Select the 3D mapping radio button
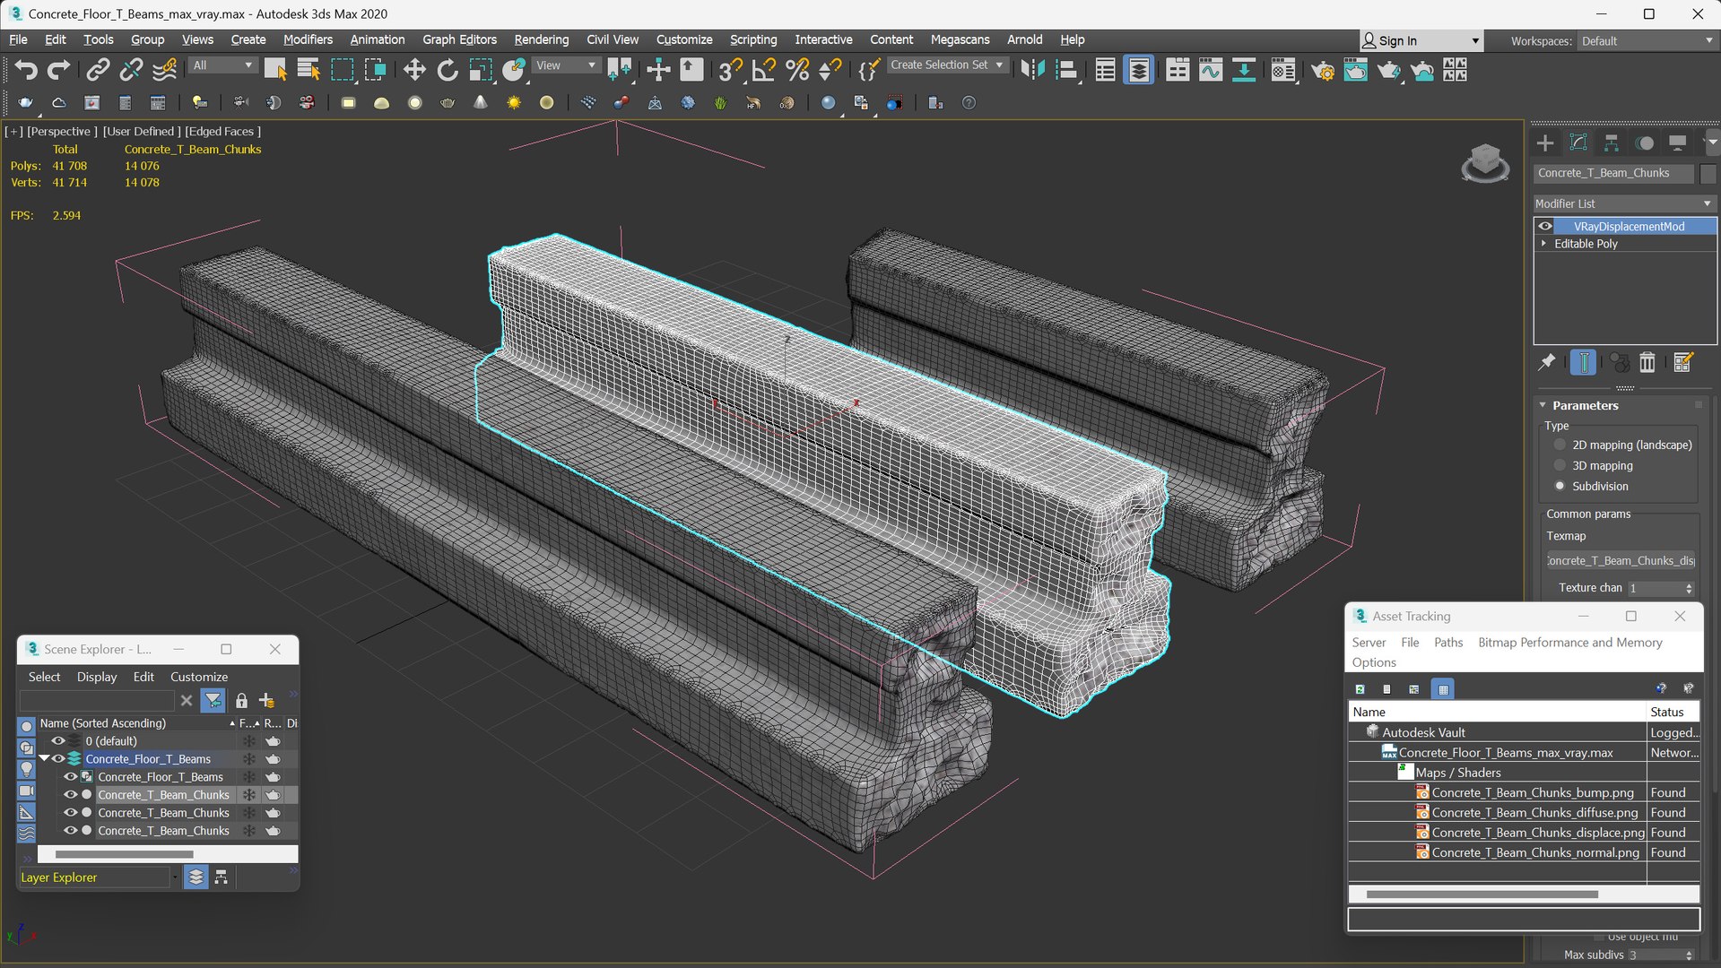Screen dimensions: 1721x968 [x=1560, y=465]
